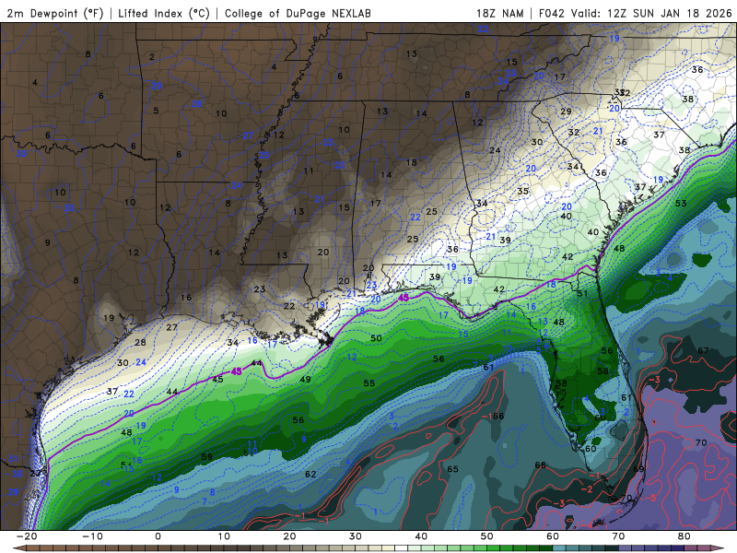Click the black "59" dewpoint value in the Gulf
The height and width of the screenshot is (553, 737).
coord(206,456)
